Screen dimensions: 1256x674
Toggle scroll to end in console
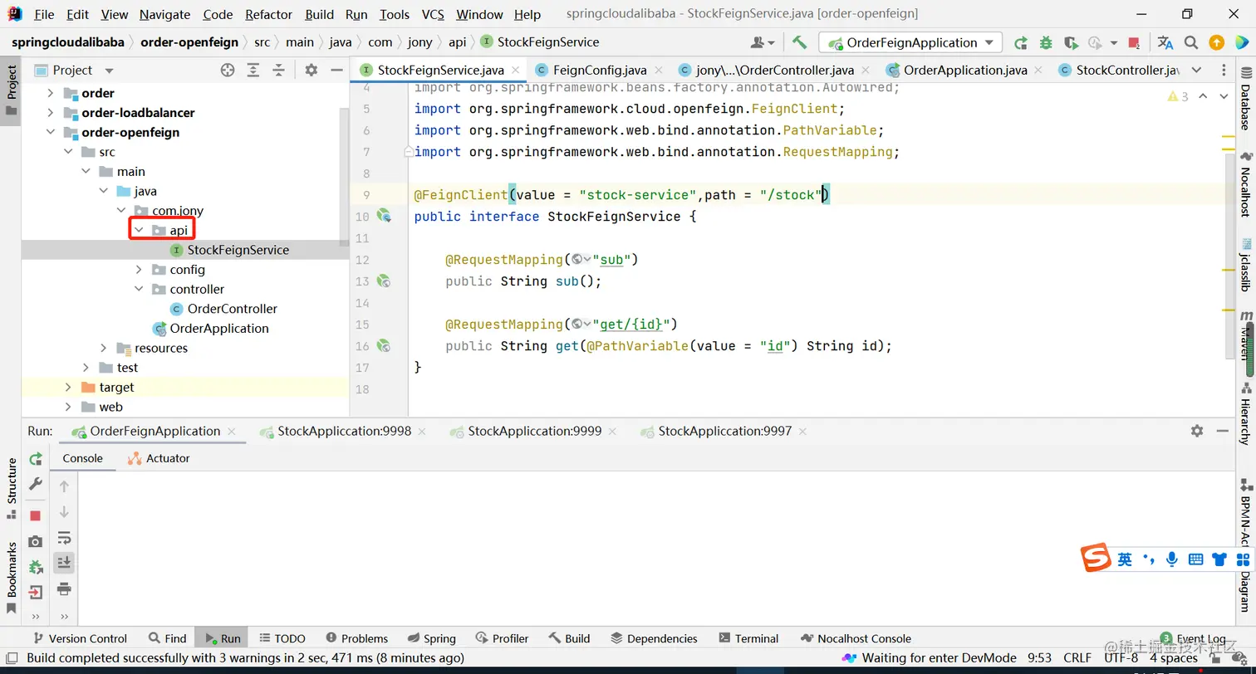click(x=64, y=563)
